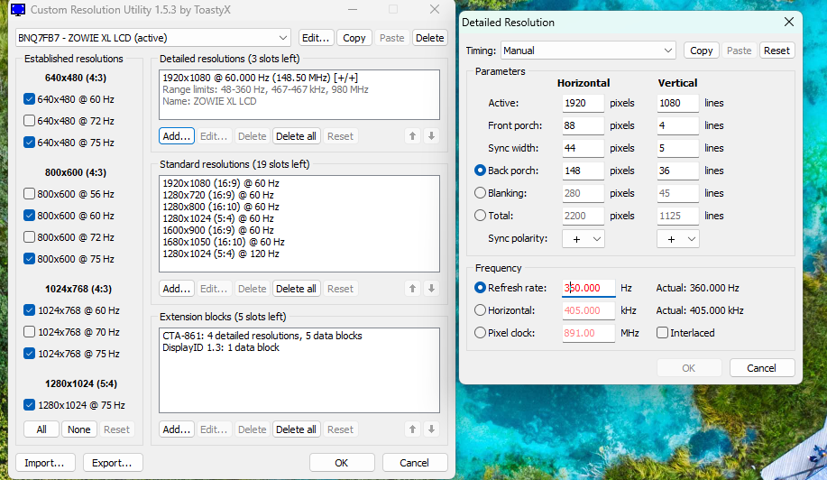
Task: Uncheck 1024x768 @ 60 Hz resolution
Action: click(29, 310)
